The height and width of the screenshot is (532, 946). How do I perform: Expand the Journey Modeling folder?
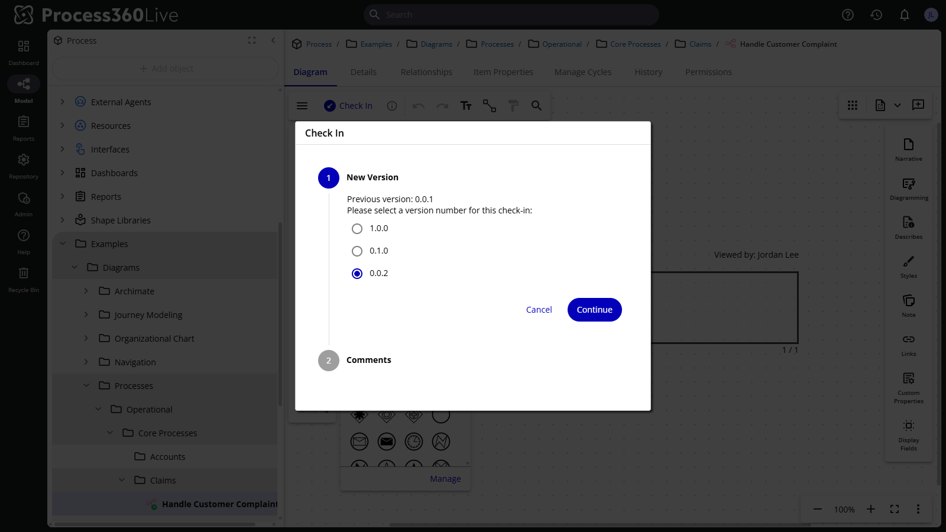[86, 314]
